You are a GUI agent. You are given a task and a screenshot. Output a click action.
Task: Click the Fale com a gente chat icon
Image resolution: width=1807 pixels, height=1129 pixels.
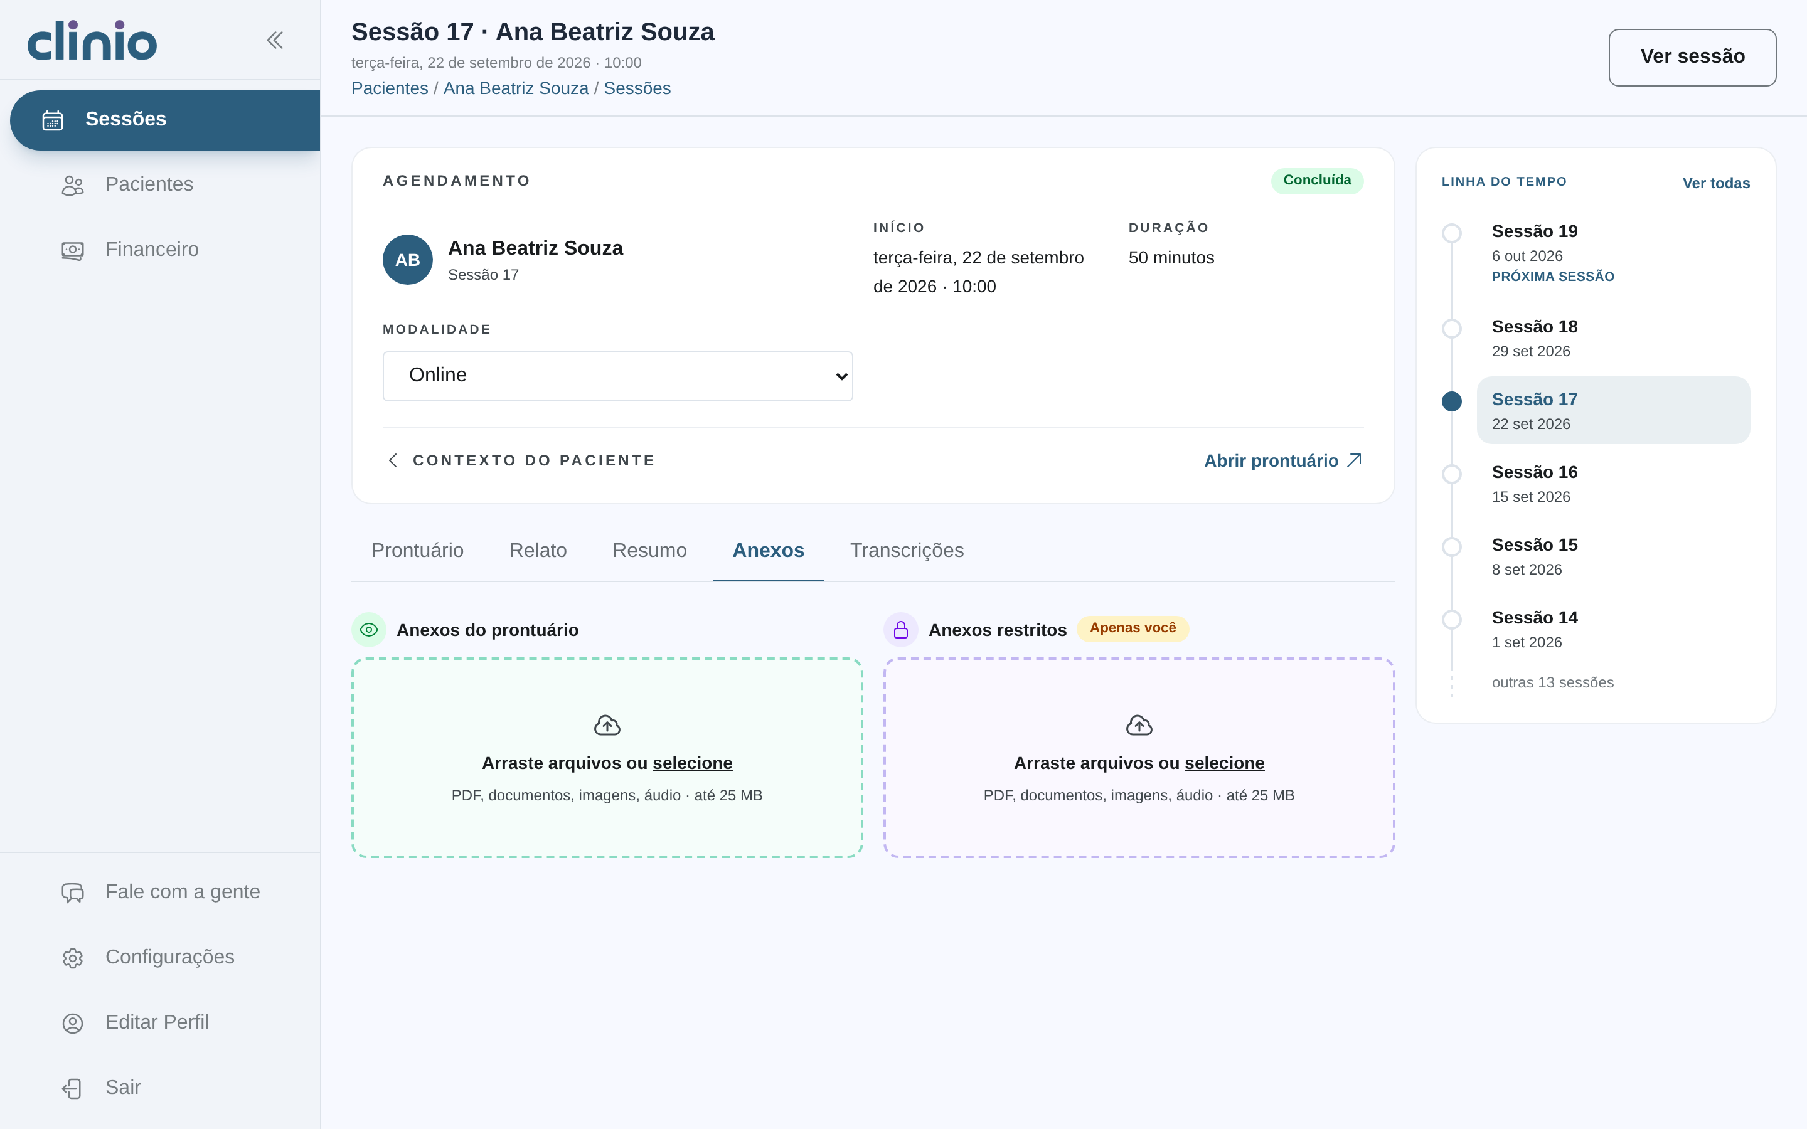(x=72, y=893)
